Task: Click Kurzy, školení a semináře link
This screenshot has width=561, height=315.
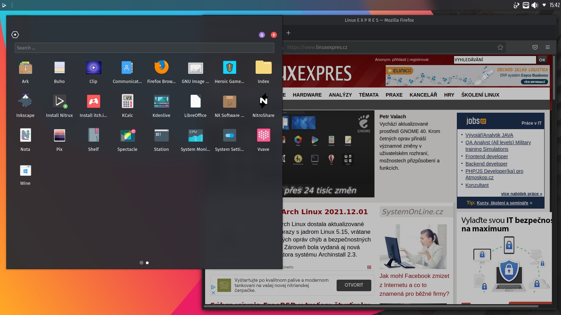Action: coord(502,203)
